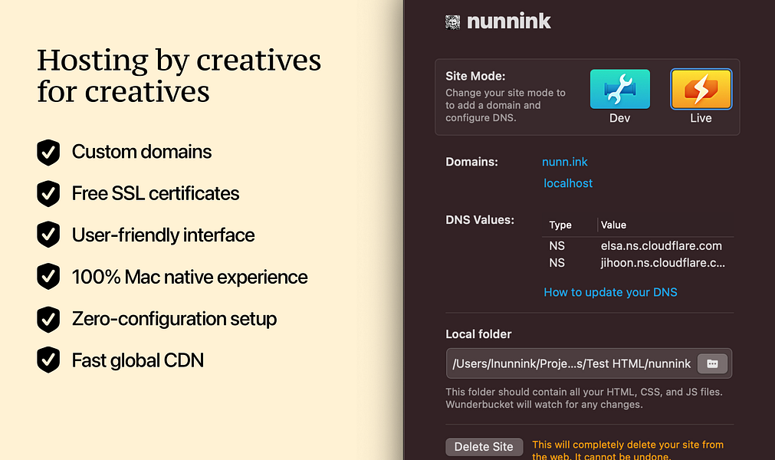This screenshot has height=460, width=775.
Task: Click the Value column header
Action: point(613,225)
